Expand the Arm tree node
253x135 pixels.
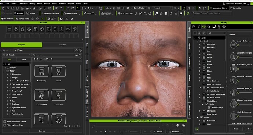click(200, 51)
